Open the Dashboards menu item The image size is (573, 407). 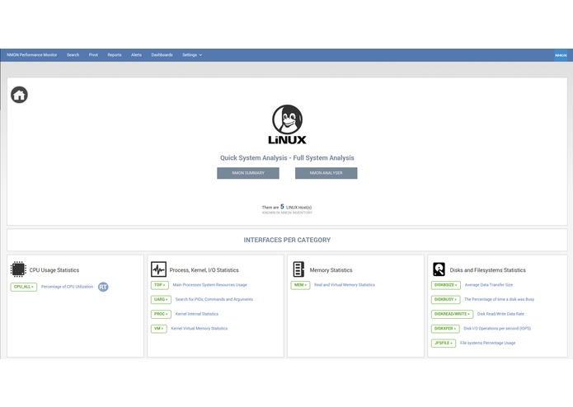pos(162,55)
